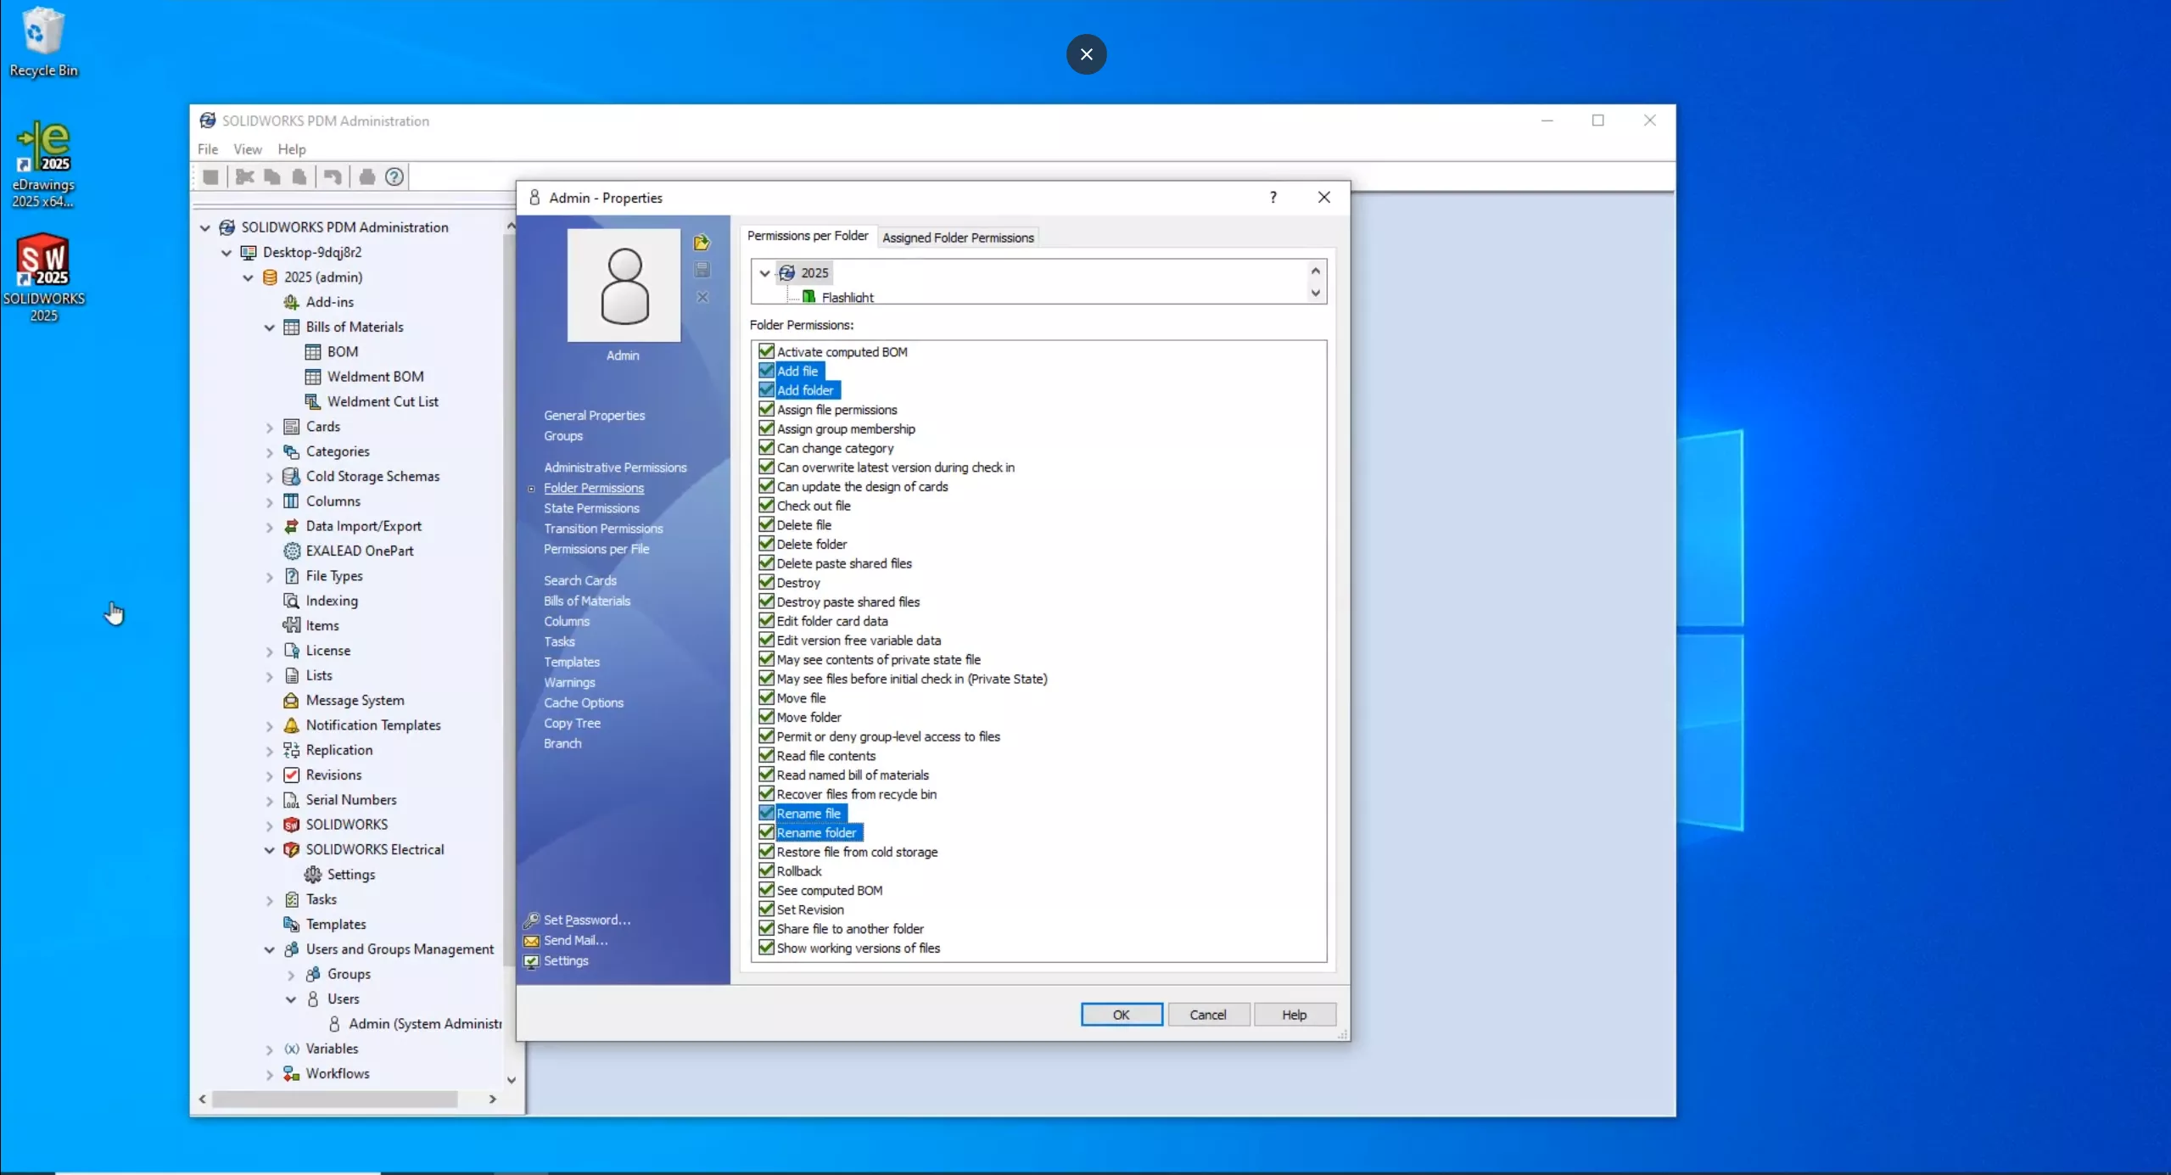The width and height of the screenshot is (2171, 1175).
Task: Open the eDrawings 2025 desktop shortcut
Action: 43,164
